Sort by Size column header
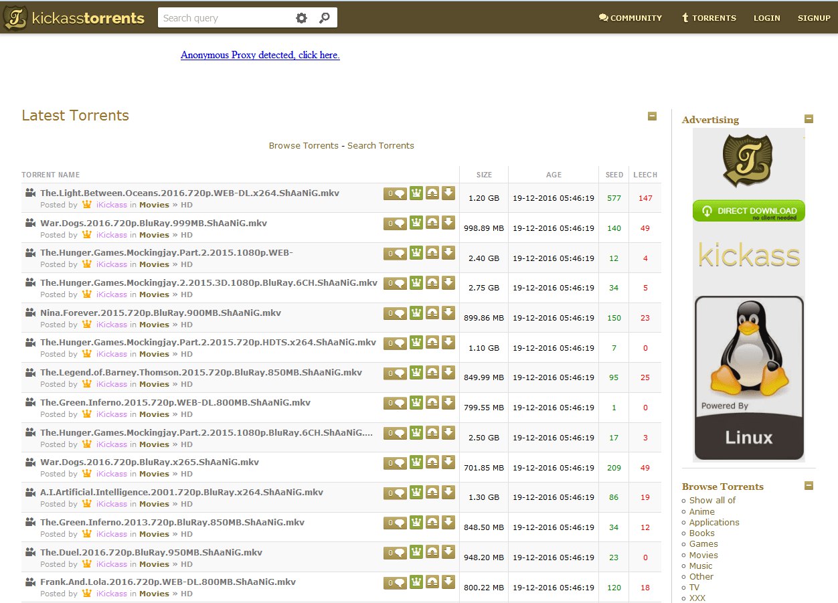838x603 pixels. (x=484, y=175)
